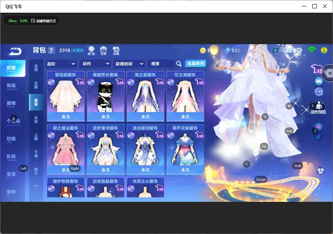The image size is (333, 234).
Task: Select the 套装 subcategory tab
Action: click(36, 102)
